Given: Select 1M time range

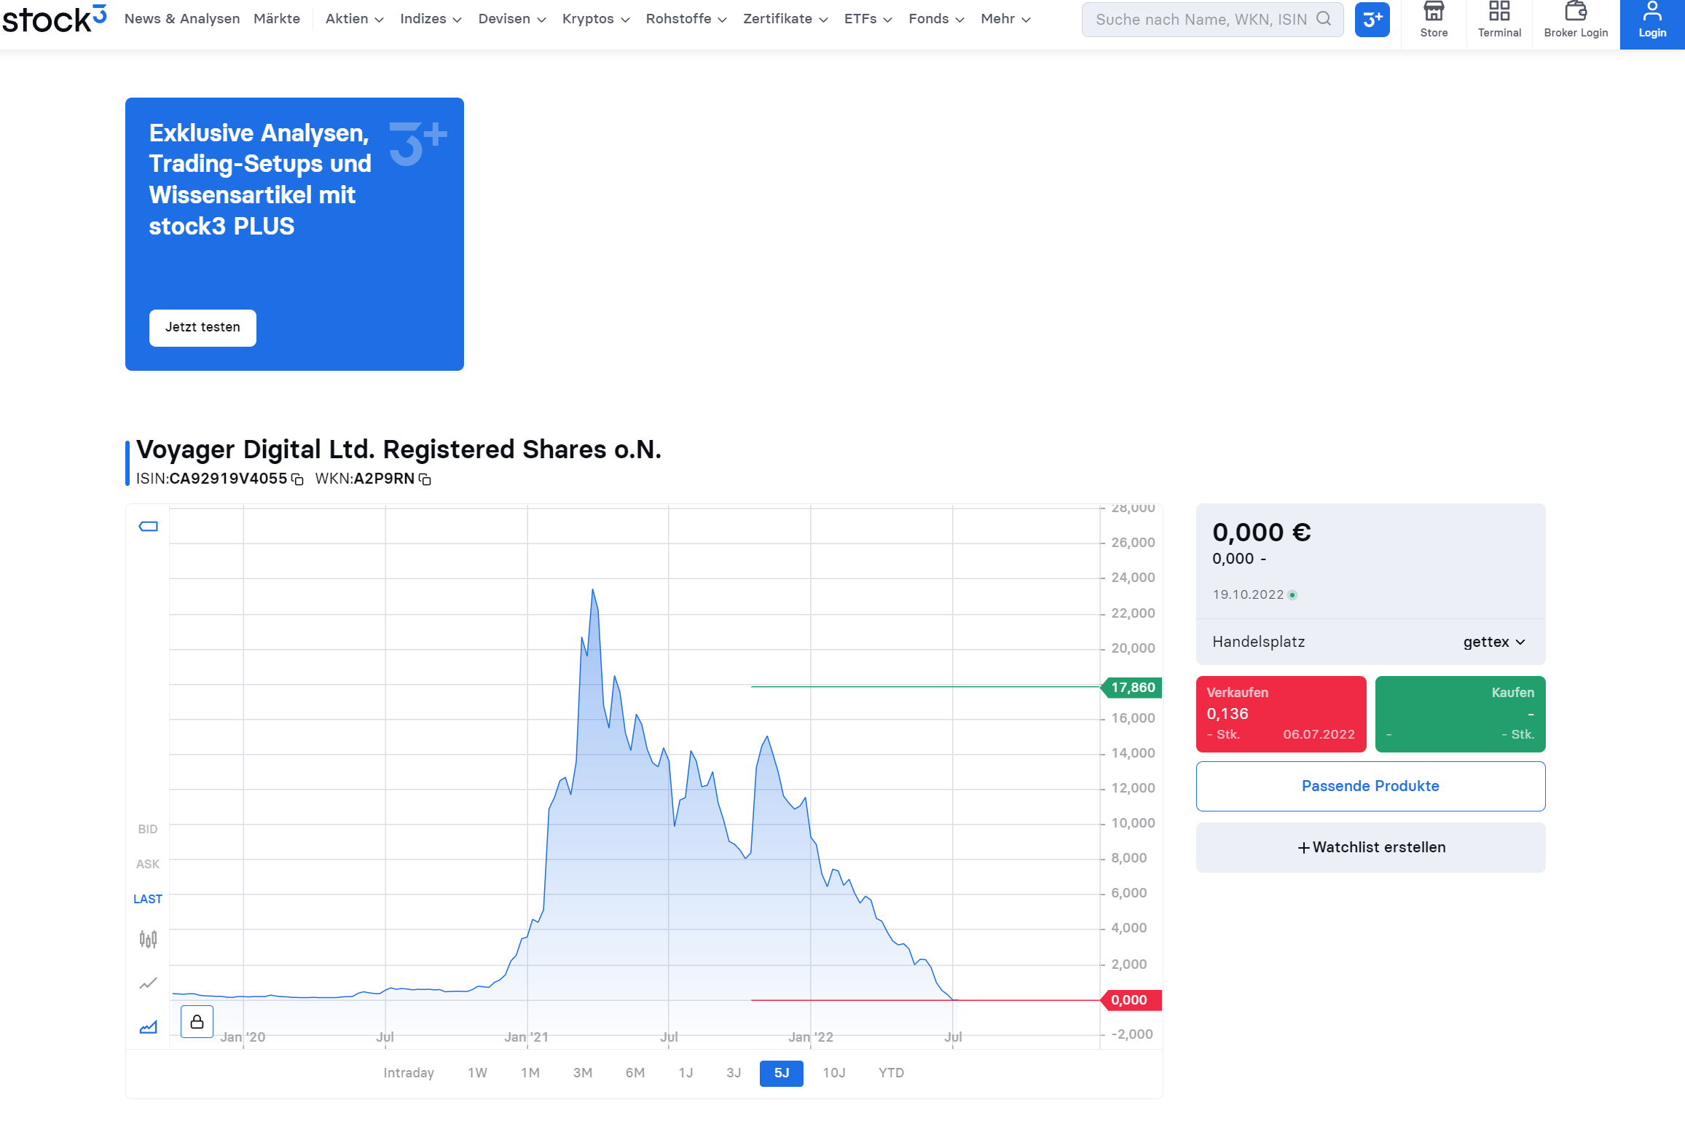Looking at the screenshot, I should coord(530,1073).
